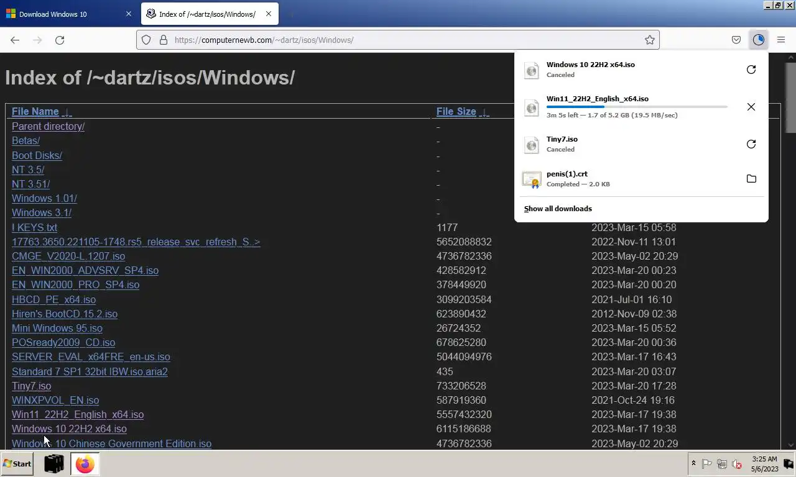The width and height of the screenshot is (796, 477).
Task: Click the Tiny7.iso link in the listing
Action: (x=31, y=386)
